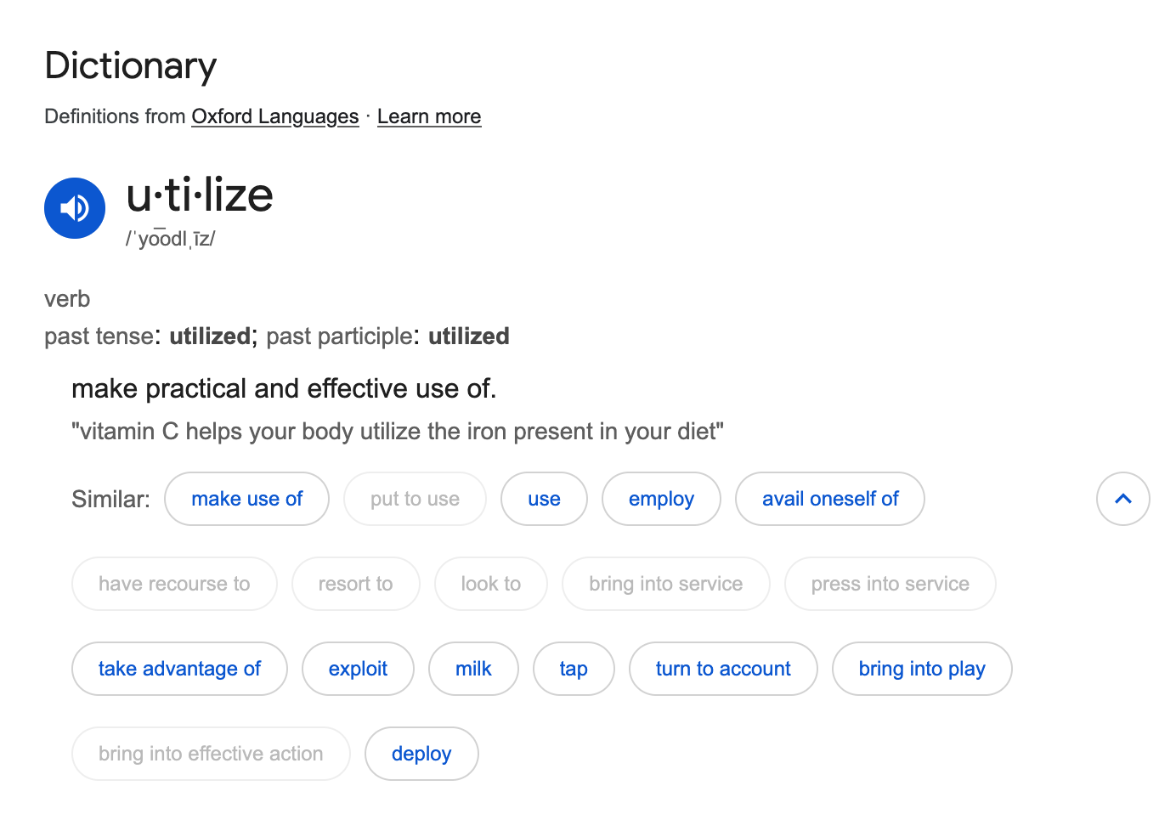The image size is (1176, 814).
Task: Click the greyed "put to use" chip
Action: [415, 499]
